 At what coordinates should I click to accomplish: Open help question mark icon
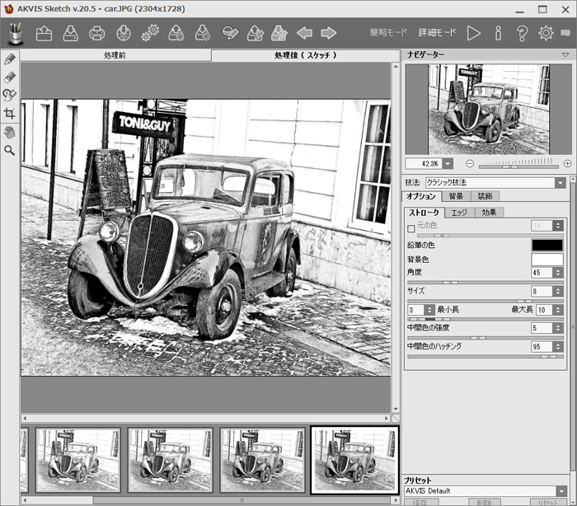[522, 33]
